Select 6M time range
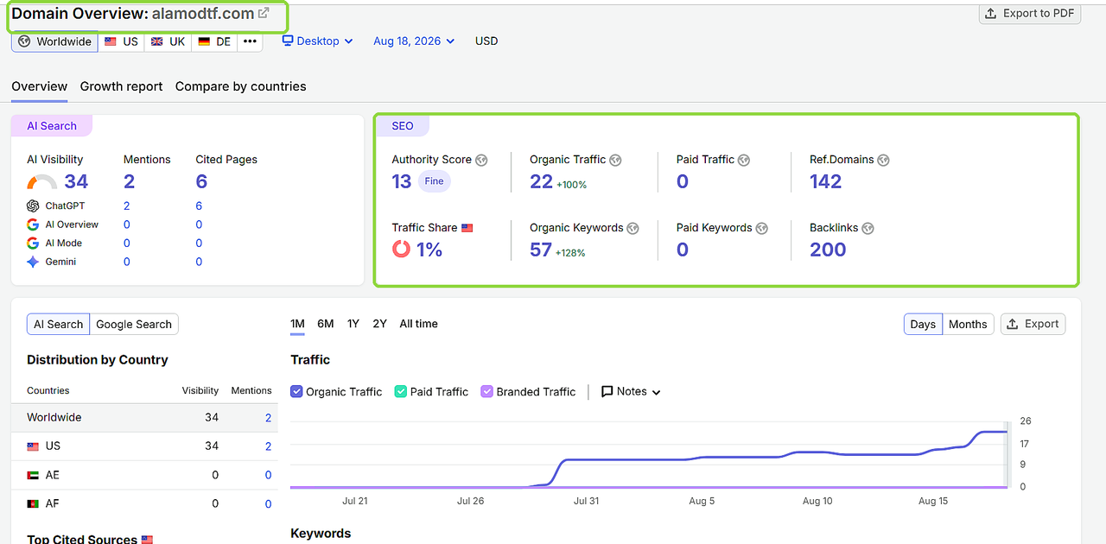Viewport: 1106px width, 544px height. pos(325,324)
